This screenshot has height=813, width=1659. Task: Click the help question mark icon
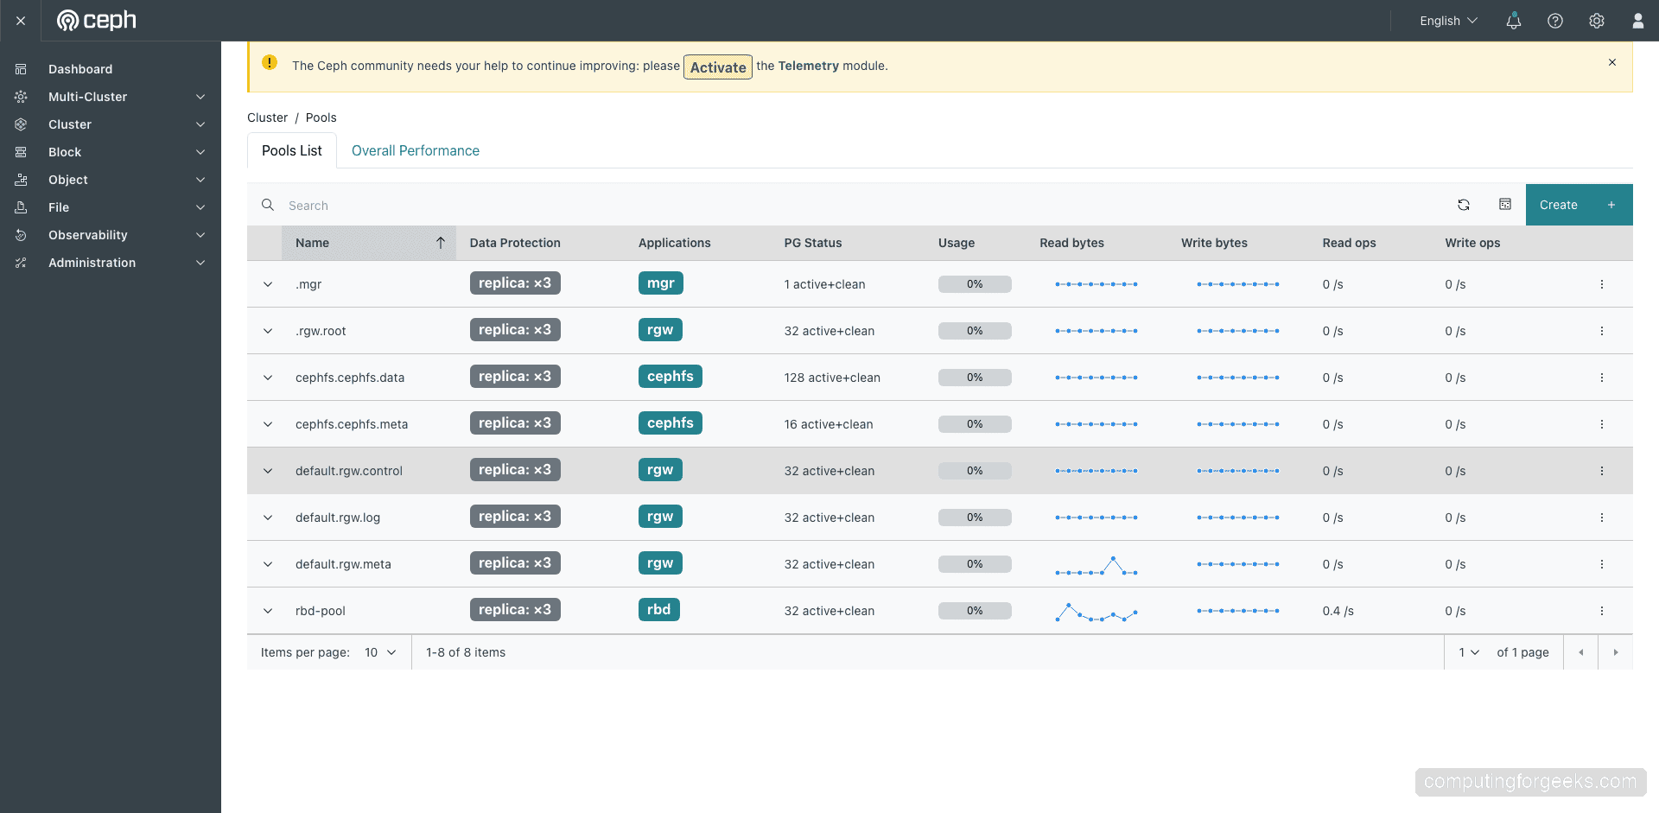click(1555, 21)
